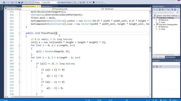
Task: Expand Assets under Unity Neon Challenge
Action: [156, 22]
